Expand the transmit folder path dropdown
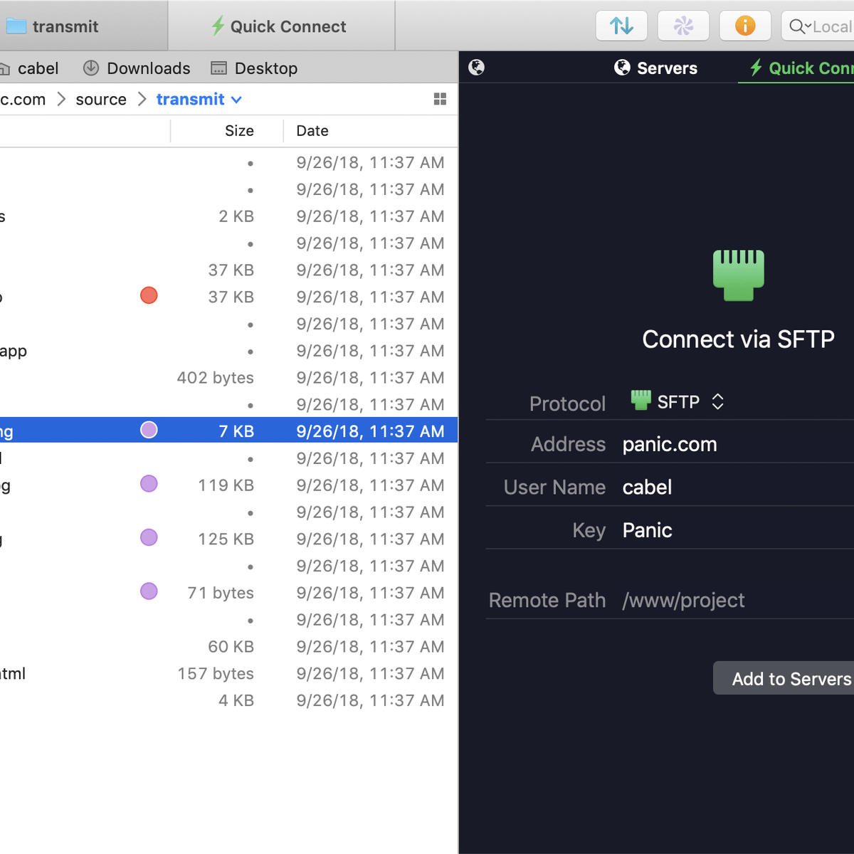This screenshot has width=854, height=854. click(x=236, y=100)
